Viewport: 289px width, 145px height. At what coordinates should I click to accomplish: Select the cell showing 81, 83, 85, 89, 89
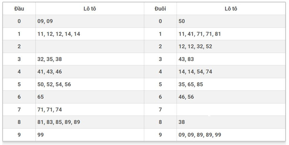(59, 122)
